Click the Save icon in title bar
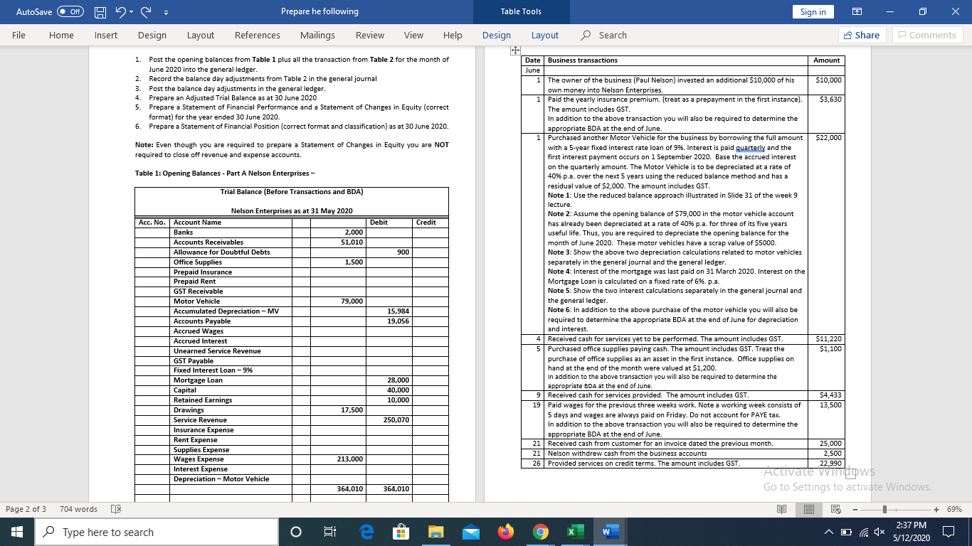This screenshot has width=972, height=546. pyautogui.click(x=101, y=11)
